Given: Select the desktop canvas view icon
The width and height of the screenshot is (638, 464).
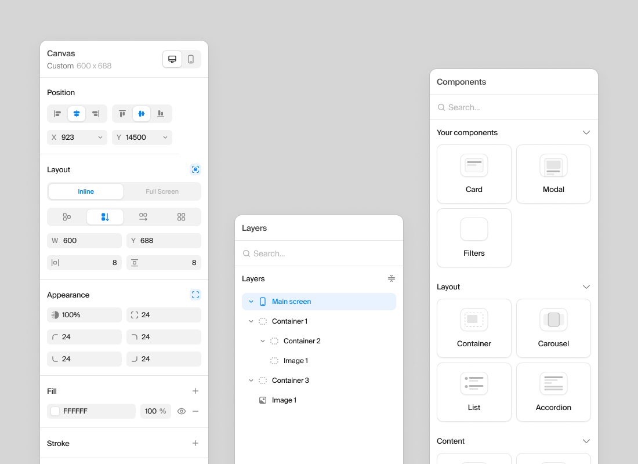Looking at the screenshot, I should click(x=172, y=59).
